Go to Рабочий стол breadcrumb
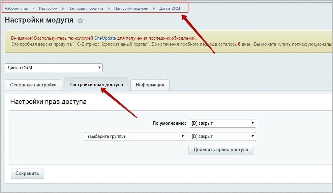 pyautogui.click(x=17, y=8)
